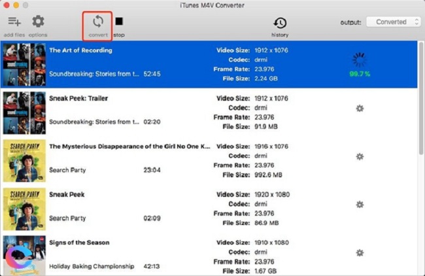
Task: Click the output: label
Action: click(x=350, y=22)
